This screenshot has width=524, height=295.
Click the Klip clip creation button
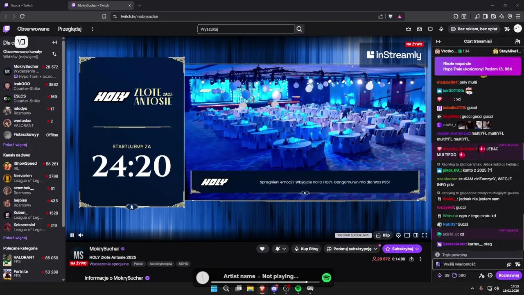click(382, 235)
